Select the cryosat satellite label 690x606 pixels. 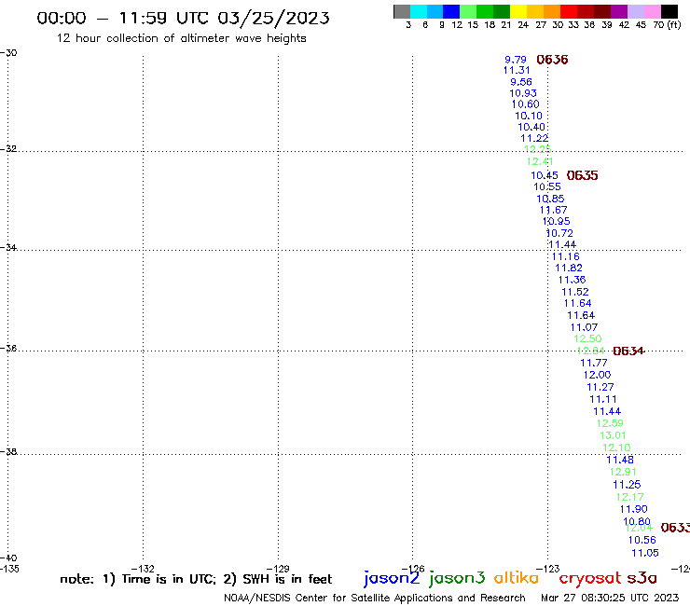pos(590,578)
